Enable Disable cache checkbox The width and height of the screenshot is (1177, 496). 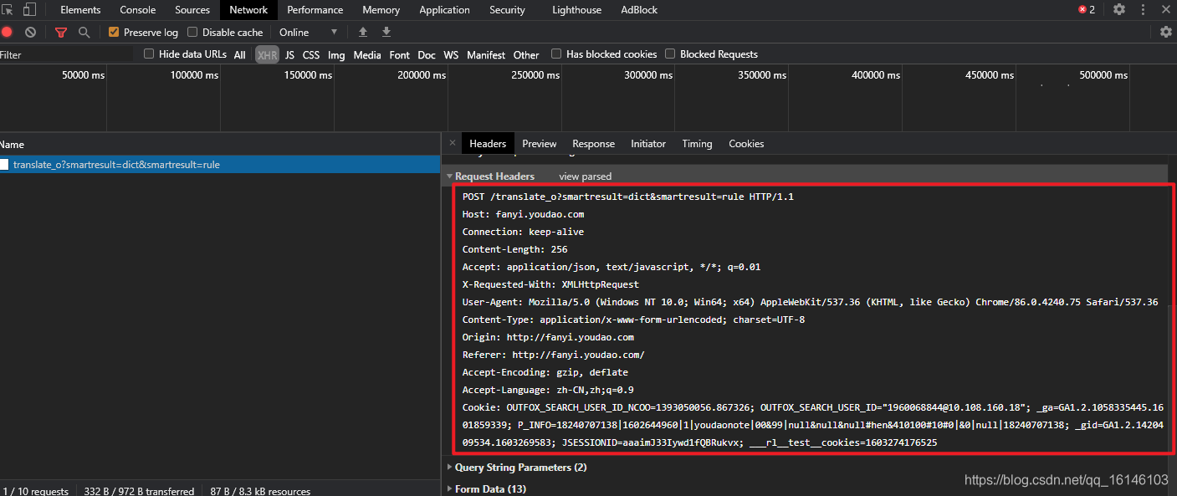tap(192, 33)
